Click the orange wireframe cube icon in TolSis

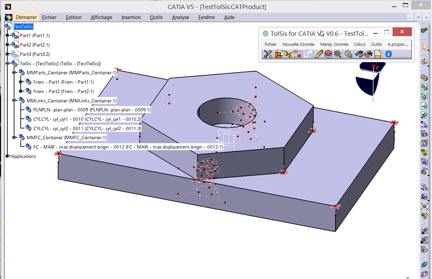coord(279,54)
